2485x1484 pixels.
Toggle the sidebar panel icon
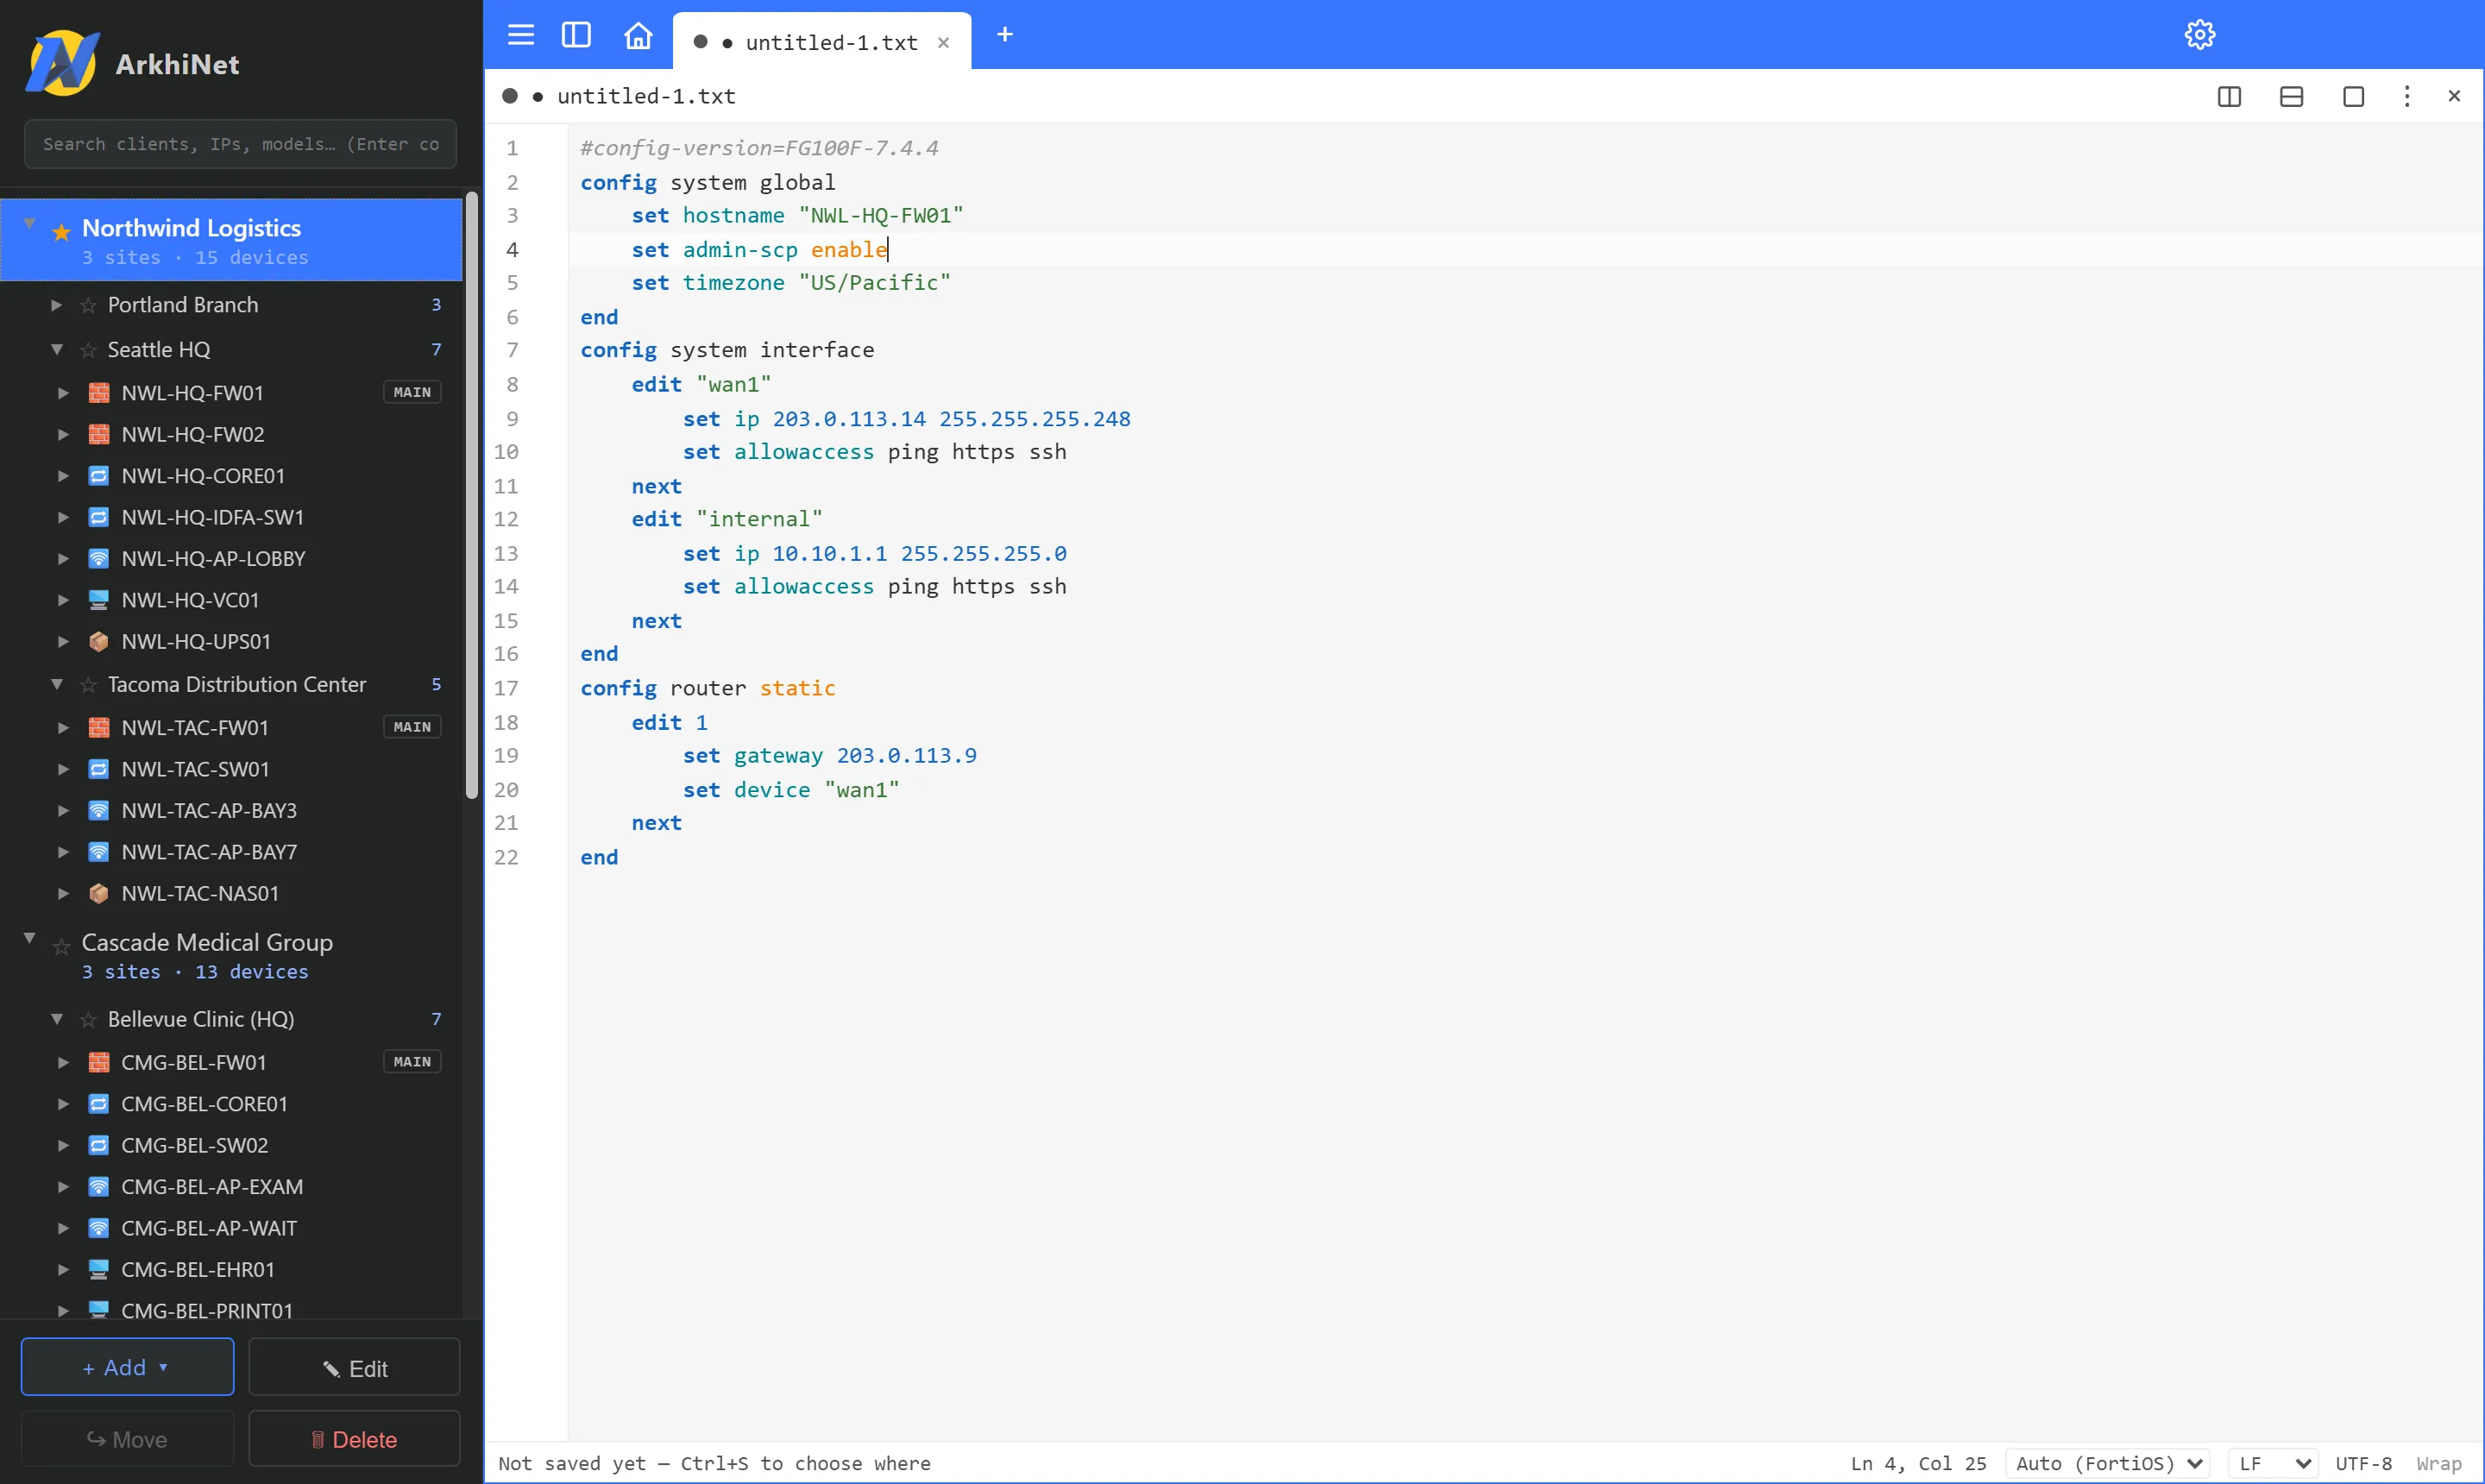(x=576, y=35)
